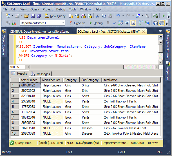The width and height of the screenshot is (172, 156).
Task: Click the ItemNumber column header
Action: pos(30,80)
